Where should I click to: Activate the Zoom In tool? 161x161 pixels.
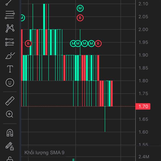[9, 114]
